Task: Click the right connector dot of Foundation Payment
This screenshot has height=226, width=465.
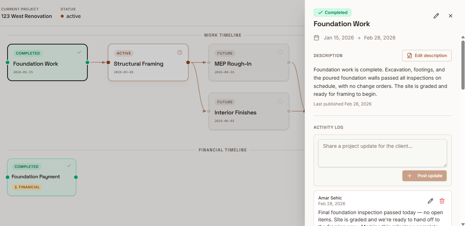Action: 76,177
